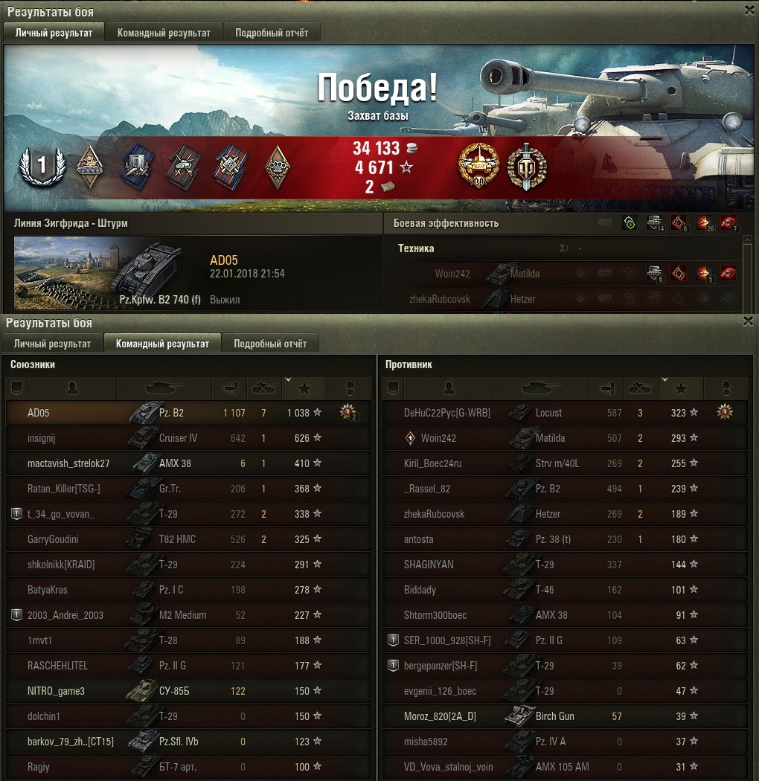Click the sword and shield laurel medal

pyautogui.click(x=527, y=167)
